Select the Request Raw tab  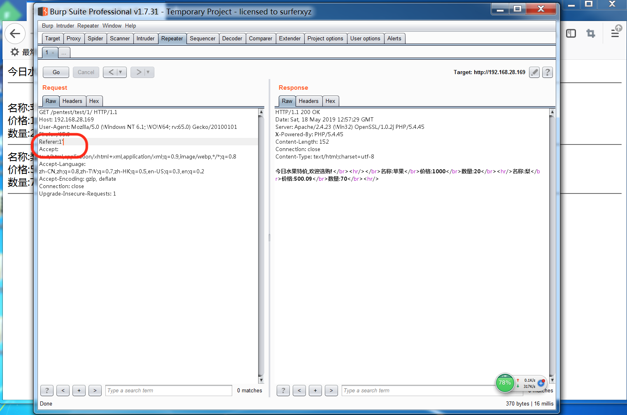point(51,101)
